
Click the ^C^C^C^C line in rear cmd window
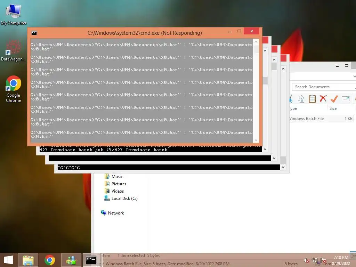point(69,168)
